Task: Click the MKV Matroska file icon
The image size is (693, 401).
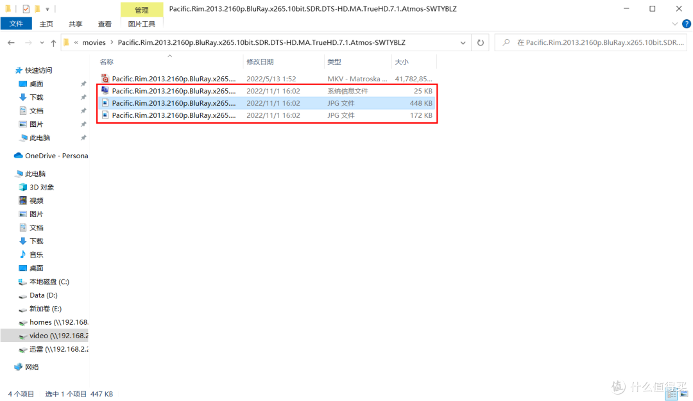Action: pyautogui.click(x=105, y=79)
